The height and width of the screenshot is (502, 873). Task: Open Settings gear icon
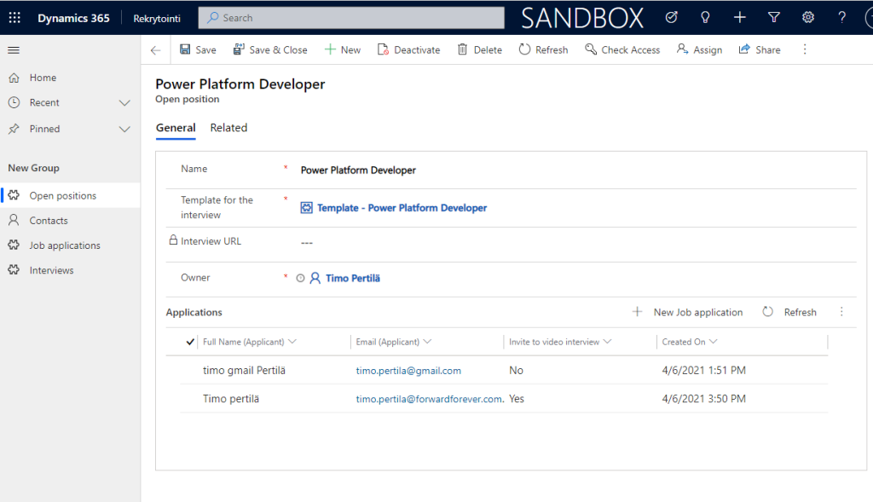pos(808,18)
